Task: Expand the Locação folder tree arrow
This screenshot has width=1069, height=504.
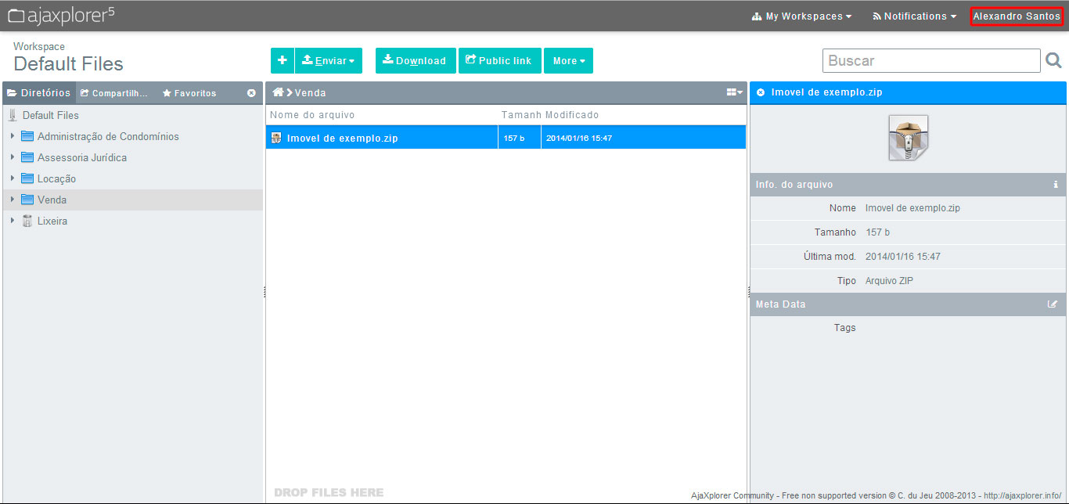Action: point(13,178)
